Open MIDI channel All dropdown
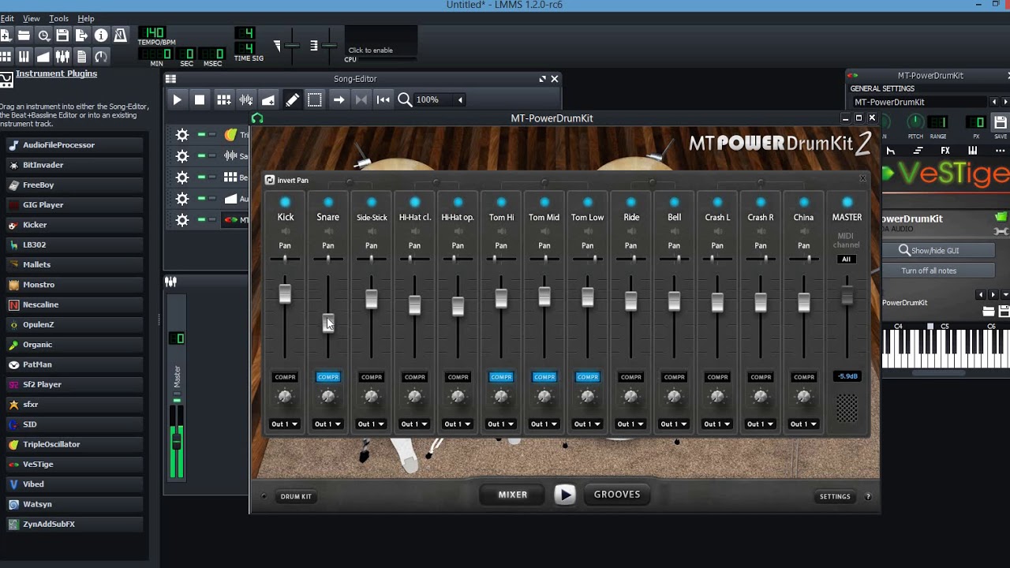 click(x=847, y=260)
